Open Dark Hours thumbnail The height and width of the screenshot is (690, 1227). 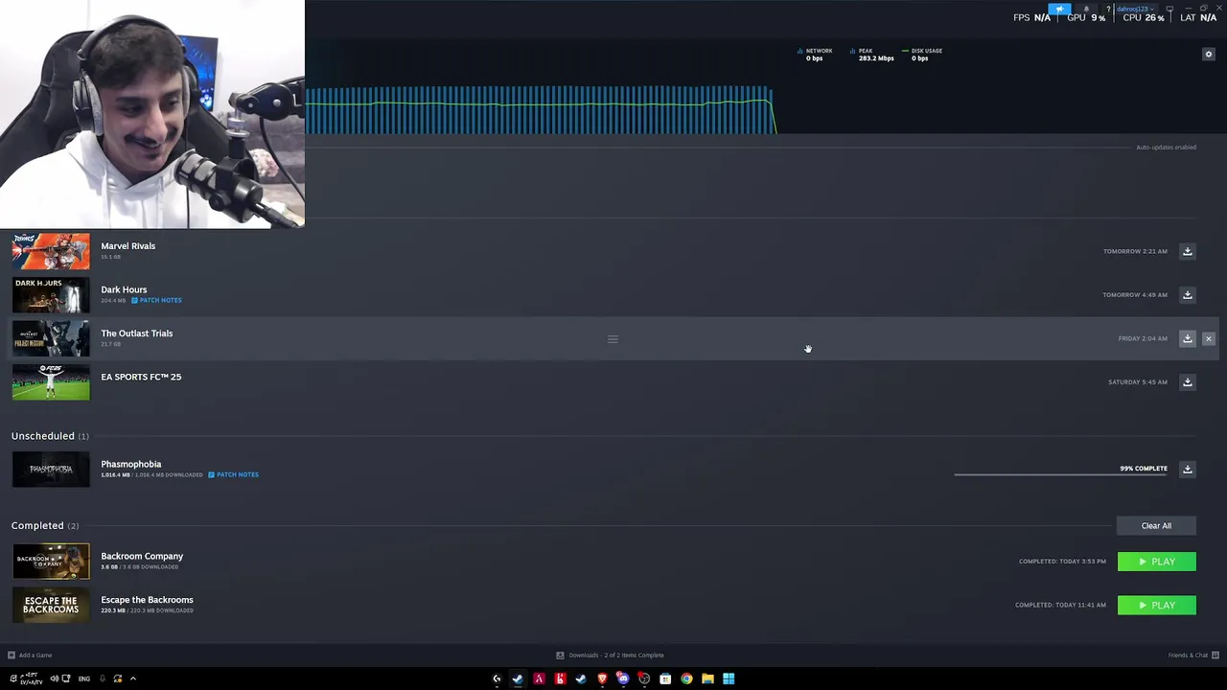pos(51,295)
